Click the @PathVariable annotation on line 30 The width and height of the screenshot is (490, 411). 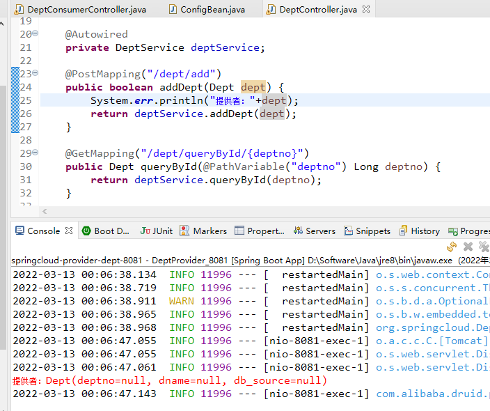pos(244,166)
